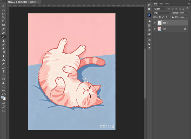
Task: Select the Pen tool
Action: pos(3,68)
